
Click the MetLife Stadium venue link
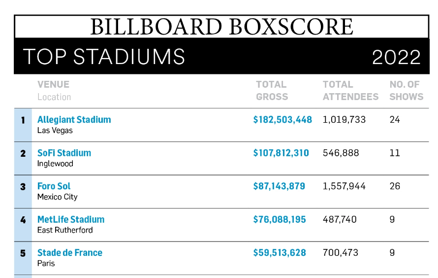(71, 219)
